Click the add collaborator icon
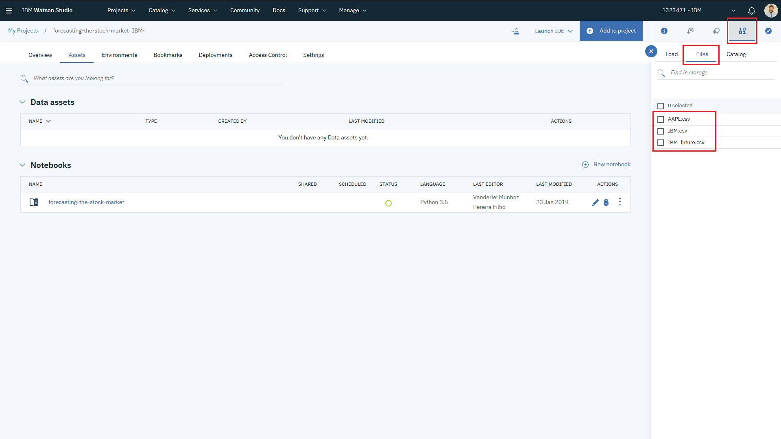The height and width of the screenshot is (439, 781). pos(515,31)
